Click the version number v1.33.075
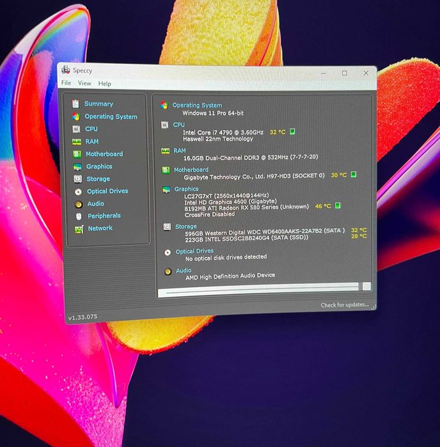The width and height of the screenshot is (440, 447). [82, 317]
